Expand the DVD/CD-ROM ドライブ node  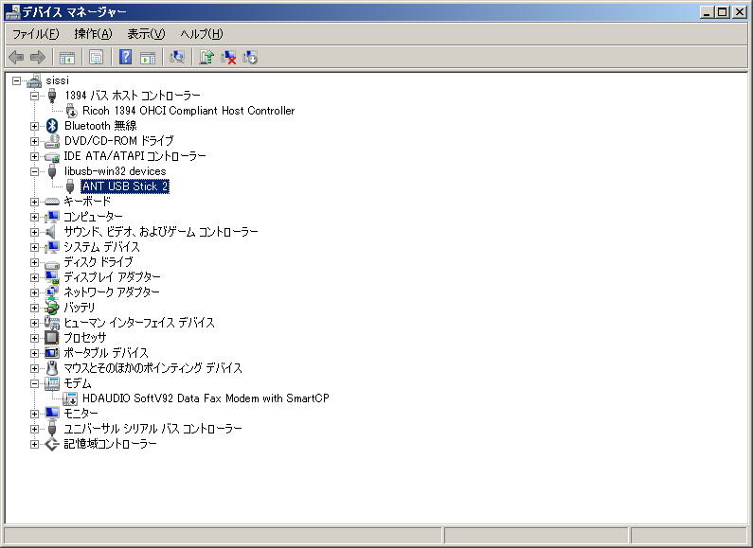35,141
